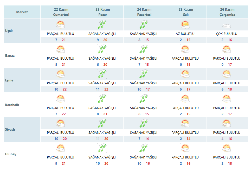This screenshot has width=251, height=172.
Task: Select the 24 Kasım Pazartesi column header
Action: point(144,12)
